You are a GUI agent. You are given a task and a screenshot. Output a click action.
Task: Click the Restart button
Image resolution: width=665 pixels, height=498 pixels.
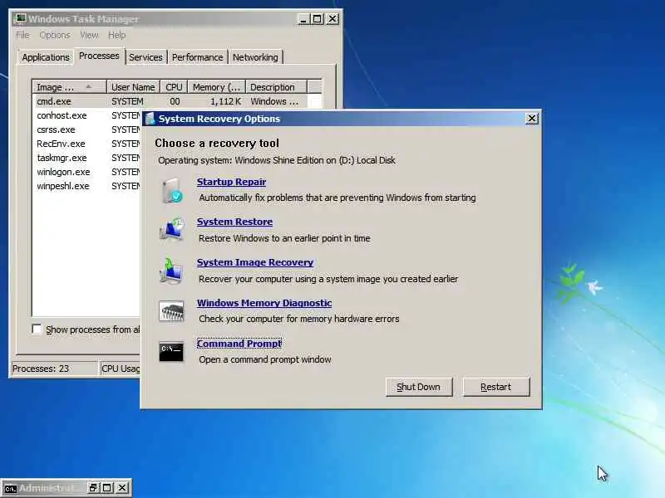(495, 387)
